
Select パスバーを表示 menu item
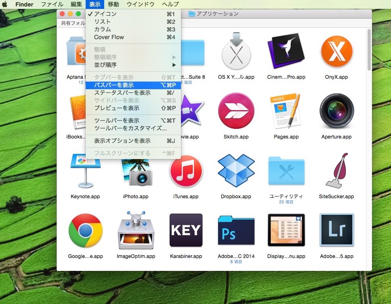point(133,85)
